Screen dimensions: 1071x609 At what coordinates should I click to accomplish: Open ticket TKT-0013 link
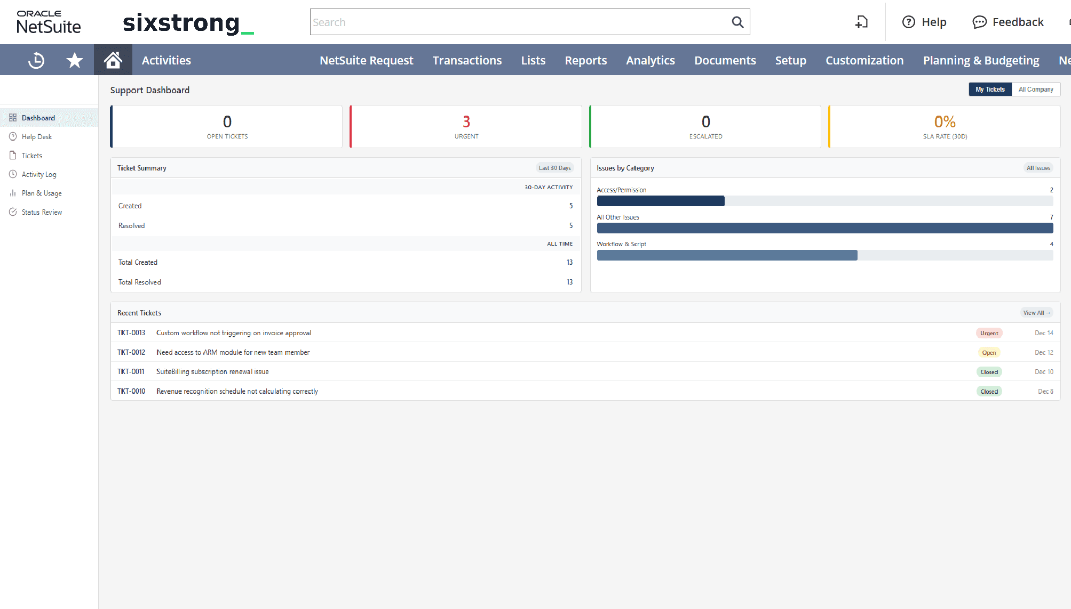click(x=131, y=333)
